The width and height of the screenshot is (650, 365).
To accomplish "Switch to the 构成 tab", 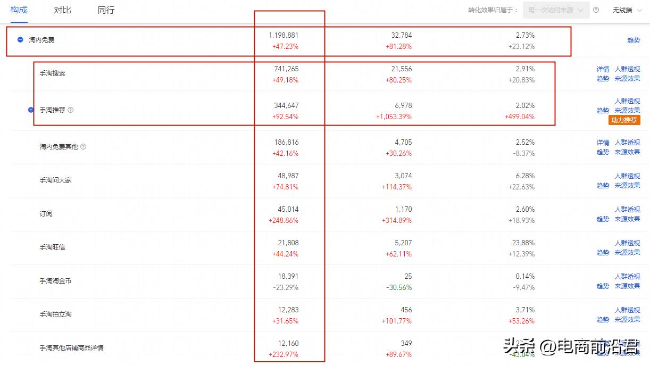I will point(19,10).
